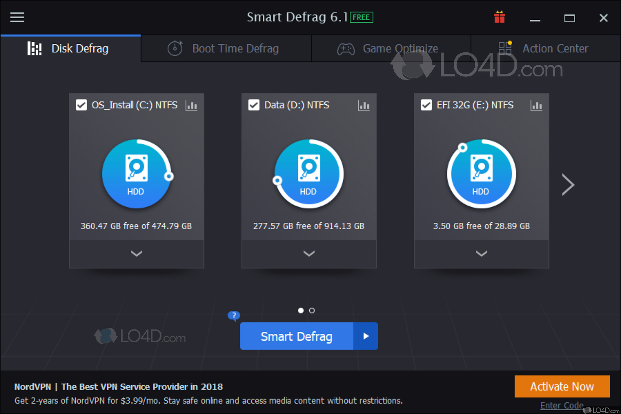Click the "360.47 GB free of 474.79 GB" text

(136, 226)
